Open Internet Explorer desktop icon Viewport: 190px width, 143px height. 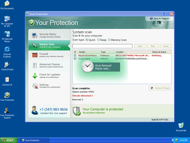click(x=7, y=50)
